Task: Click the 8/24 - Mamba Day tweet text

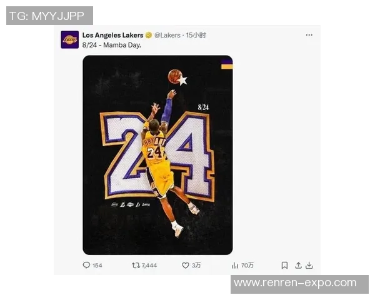Action: pyautogui.click(x=112, y=46)
